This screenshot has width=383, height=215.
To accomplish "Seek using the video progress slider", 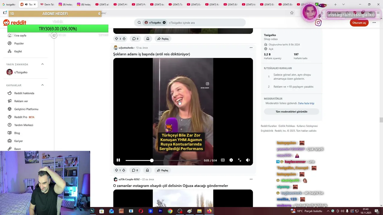I will (x=163, y=160).
